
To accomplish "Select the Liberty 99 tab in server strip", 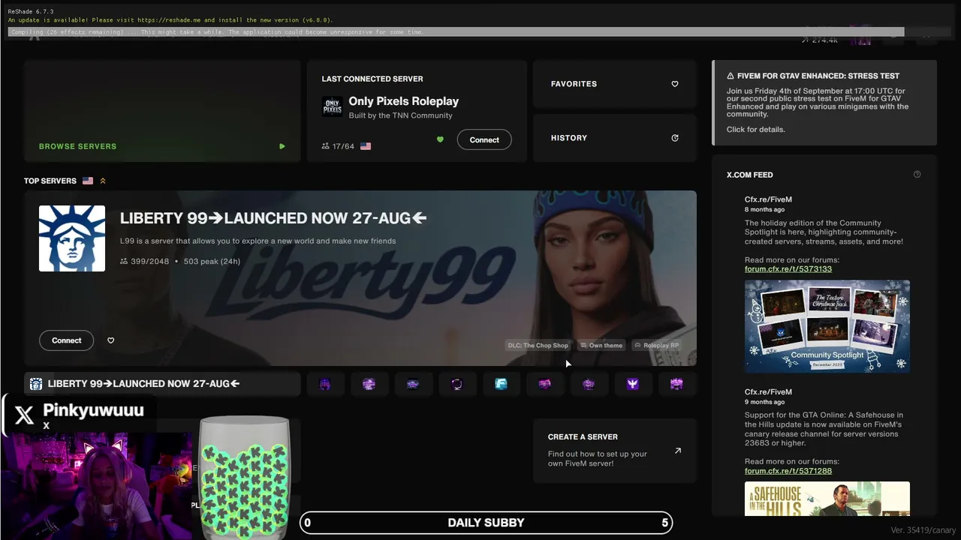I will tap(162, 384).
